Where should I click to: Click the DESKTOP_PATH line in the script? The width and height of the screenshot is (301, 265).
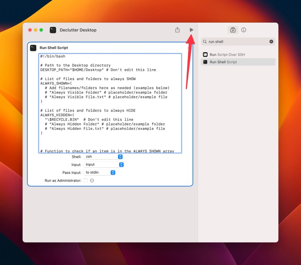98,70
